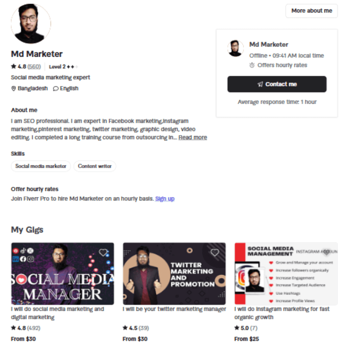Open 'I will do instagram marketing' gig title

tap(282, 313)
